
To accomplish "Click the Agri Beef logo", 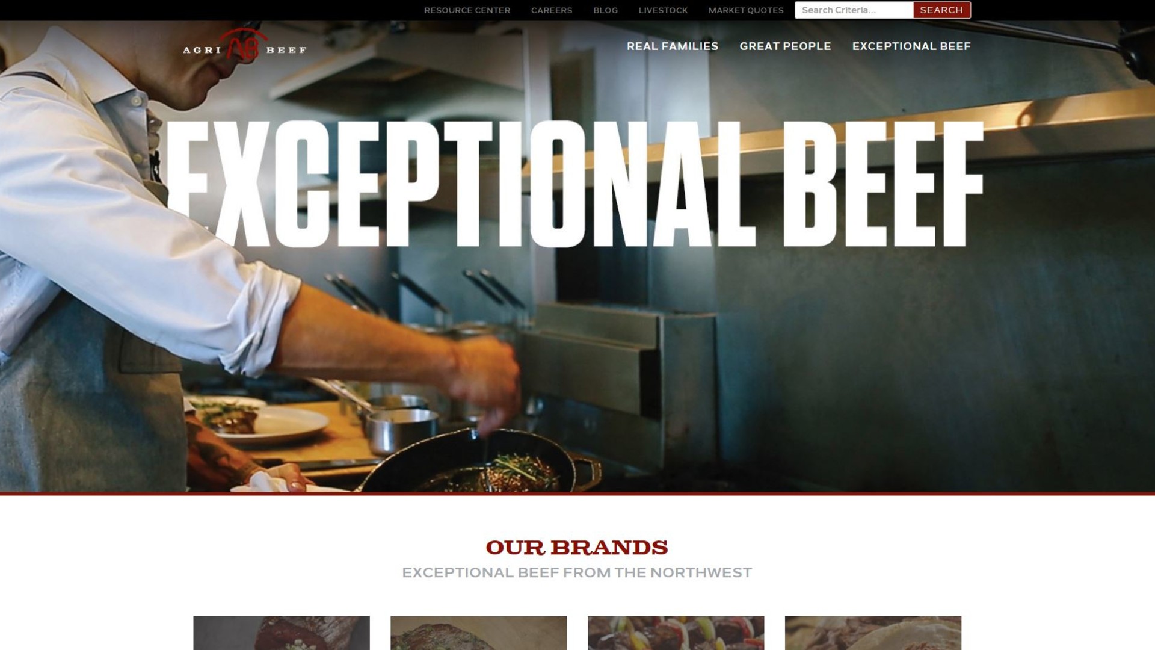I will point(245,46).
